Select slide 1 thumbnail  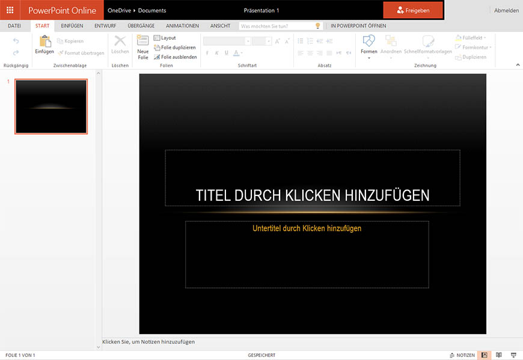51,106
